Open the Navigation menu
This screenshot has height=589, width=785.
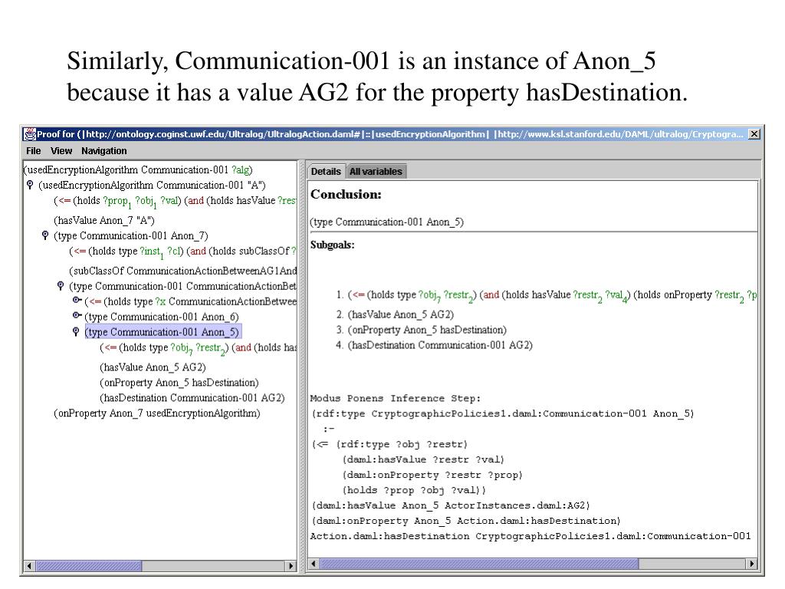[104, 151]
